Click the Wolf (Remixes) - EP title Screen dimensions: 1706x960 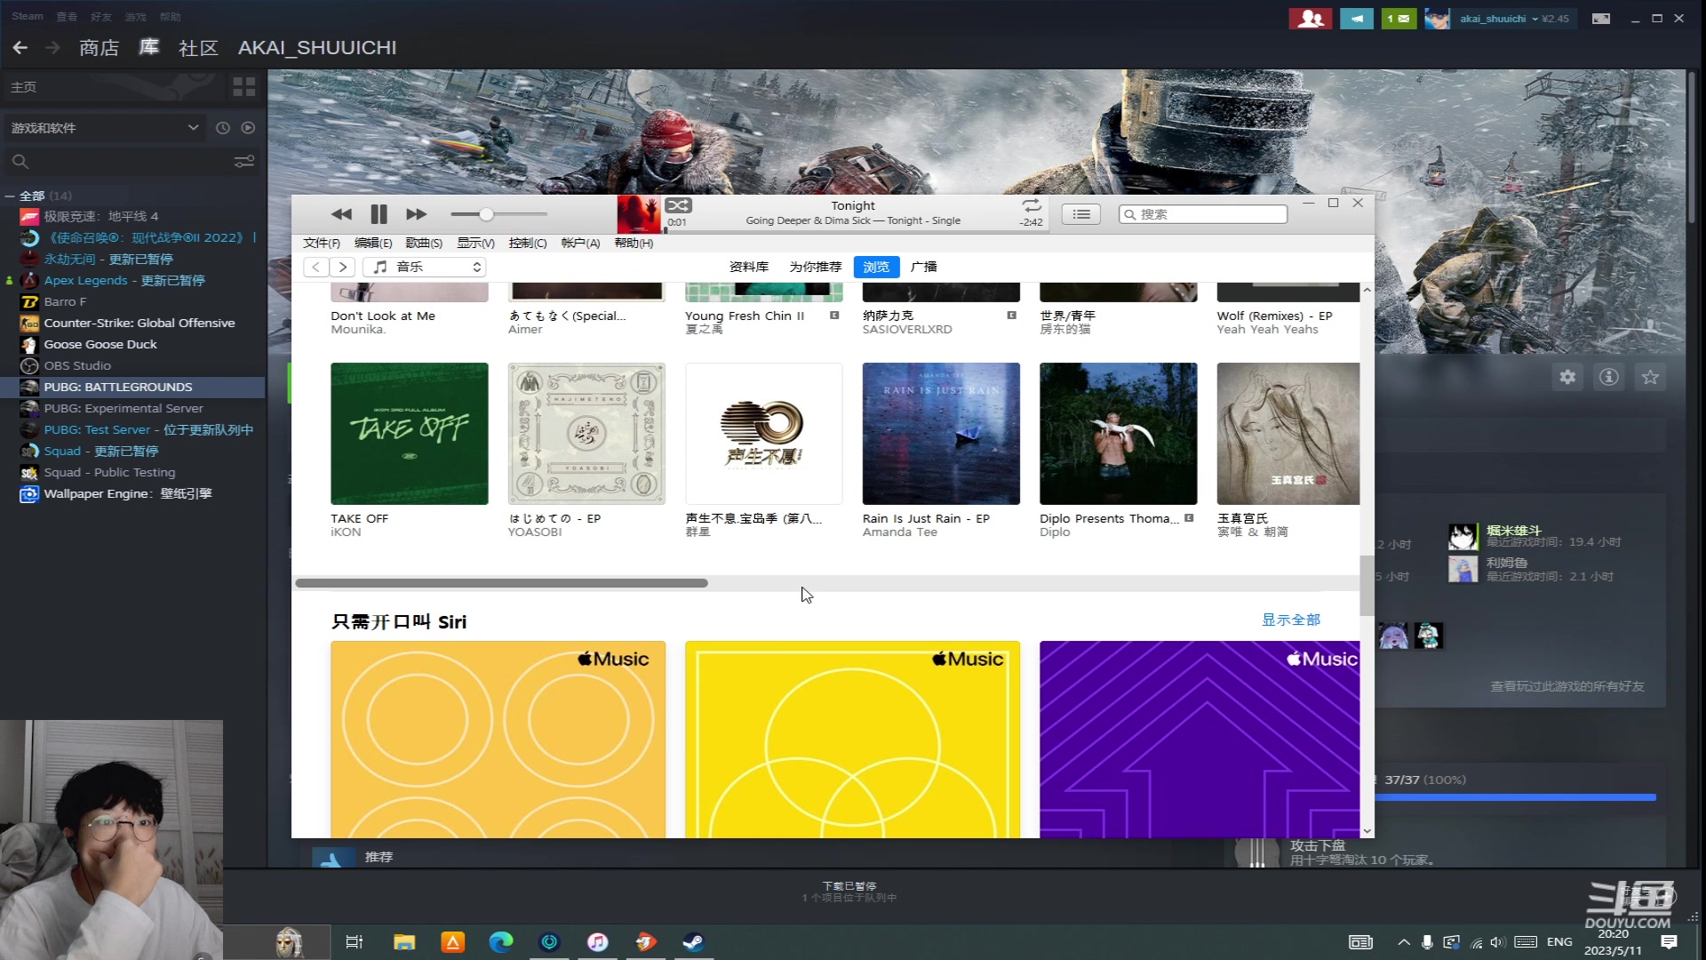point(1274,316)
